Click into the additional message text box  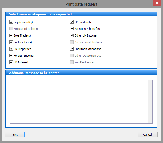pyautogui.click(x=79, y=102)
